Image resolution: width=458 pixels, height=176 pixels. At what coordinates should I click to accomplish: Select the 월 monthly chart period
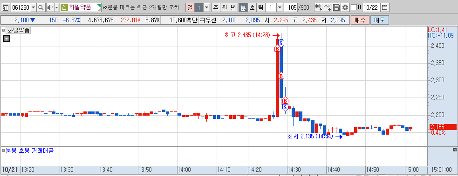click(x=224, y=7)
